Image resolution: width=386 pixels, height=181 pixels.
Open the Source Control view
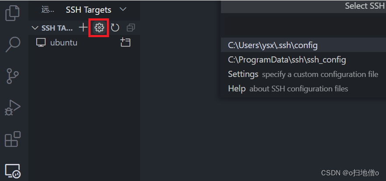point(13,76)
